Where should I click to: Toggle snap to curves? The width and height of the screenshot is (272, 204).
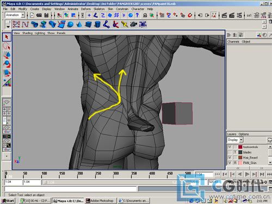point(169,15)
